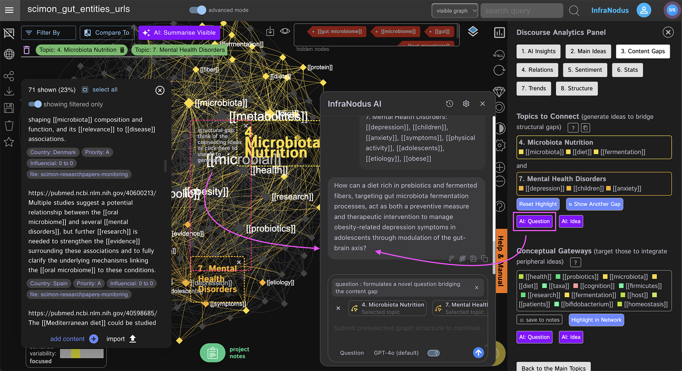Click the globe icon in left sidebar
Viewport: 682px width, 371px height.
9,54
